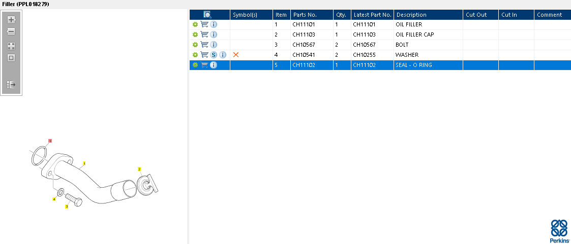Click the Latest Part No. column header

(373, 15)
